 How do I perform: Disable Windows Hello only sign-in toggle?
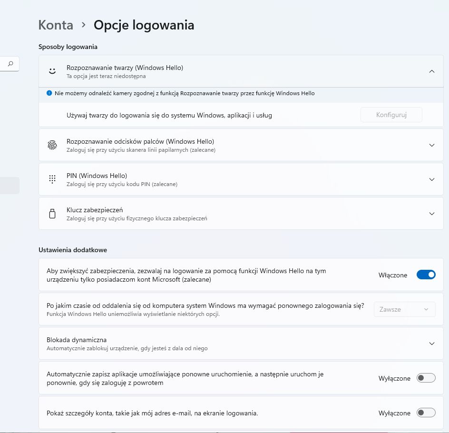point(426,275)
